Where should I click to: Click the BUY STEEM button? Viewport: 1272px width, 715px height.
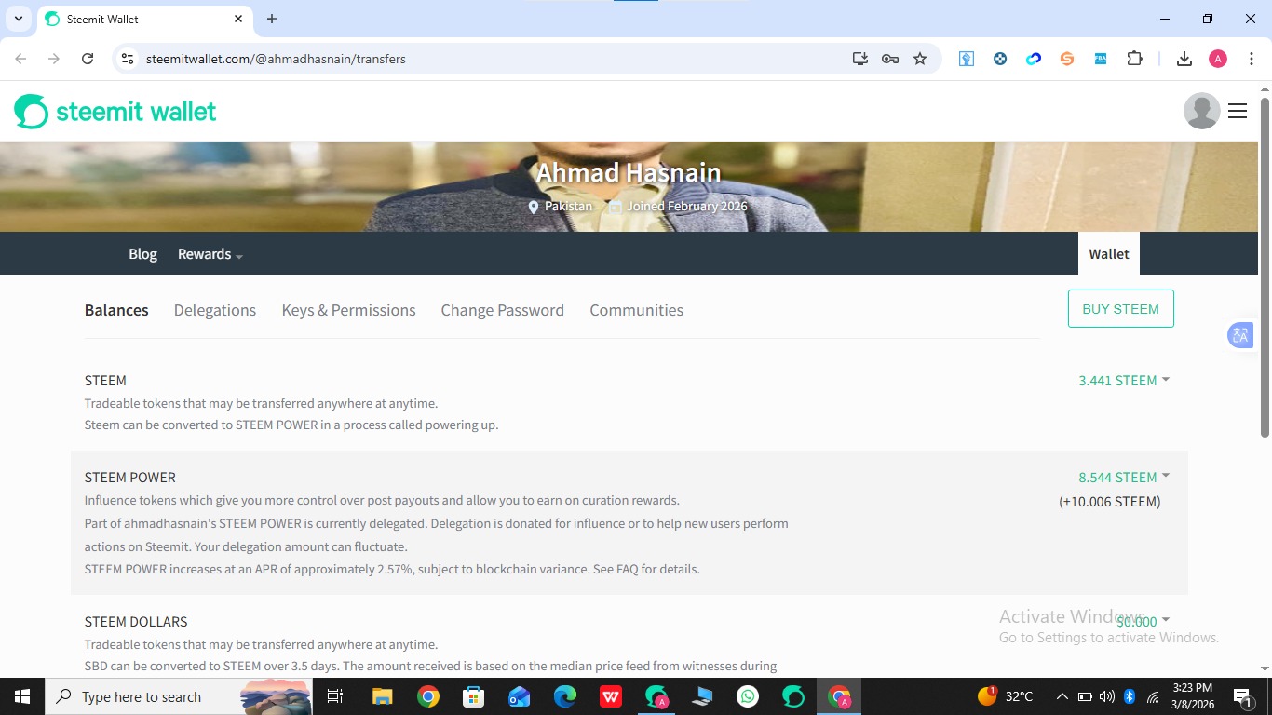(1121, 309)
